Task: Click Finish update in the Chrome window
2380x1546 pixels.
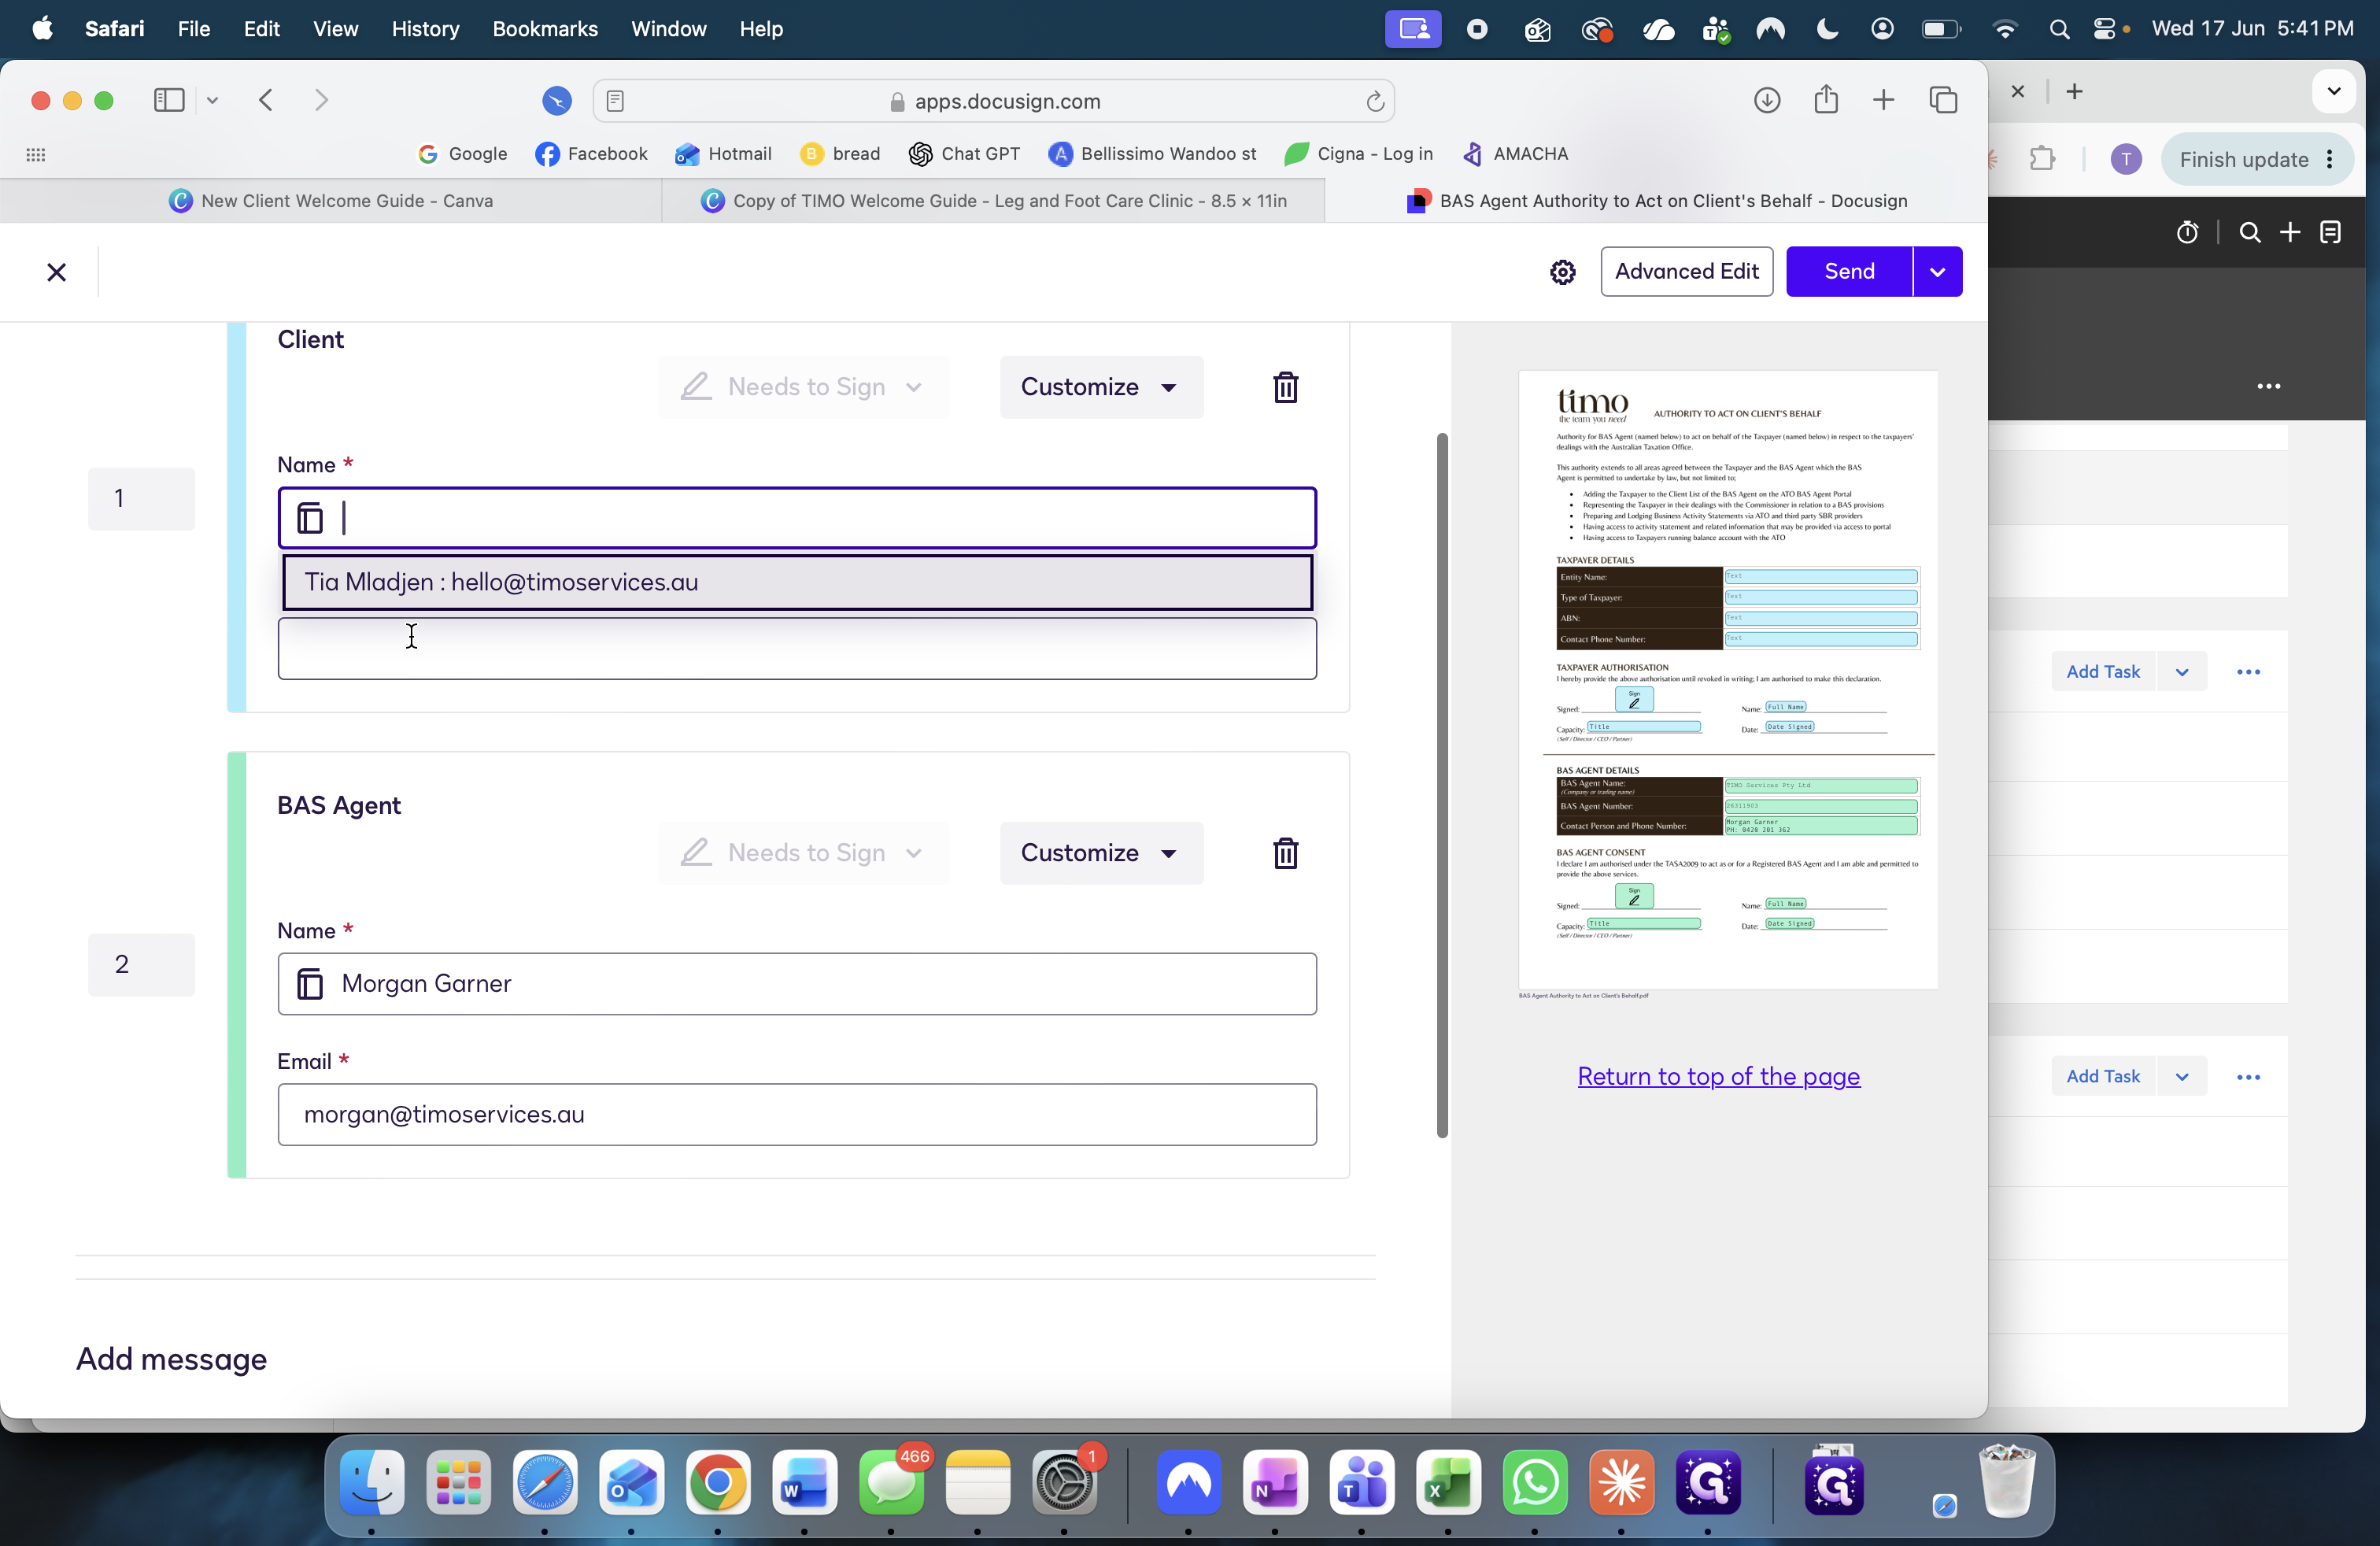Action: (2256, 160)
